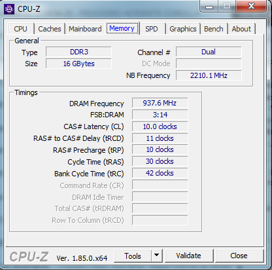Image resolution: width=272 pixels, height=270 pixels.
Task: Click the RAS# Precharge (tRP) label
Action: tap(88, 150)
